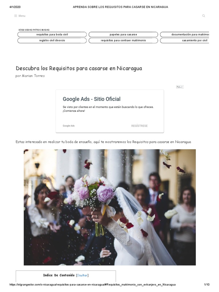Open Google Ads - Sitio Oficial headline
The height and width of the screenshot is (292, 219).
point(92,99)
